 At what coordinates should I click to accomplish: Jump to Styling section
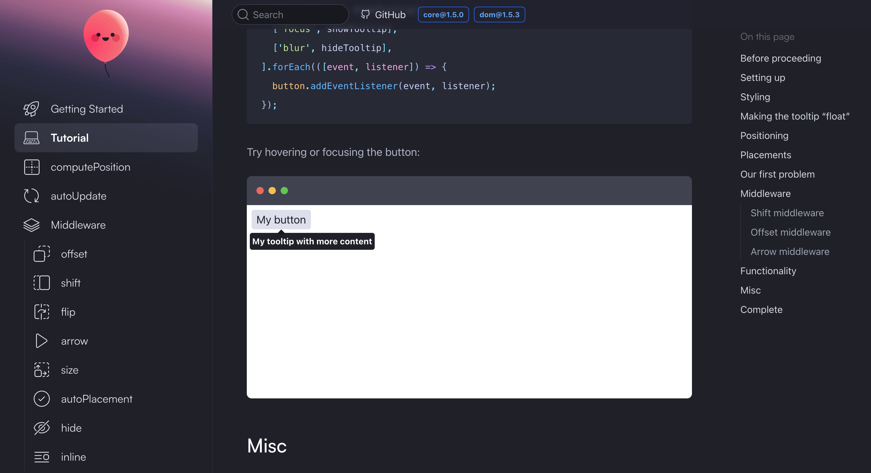(x=755, y=97)
